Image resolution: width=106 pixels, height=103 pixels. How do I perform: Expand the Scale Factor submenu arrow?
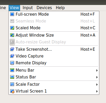pyautogui.click(x=97, y=84)
